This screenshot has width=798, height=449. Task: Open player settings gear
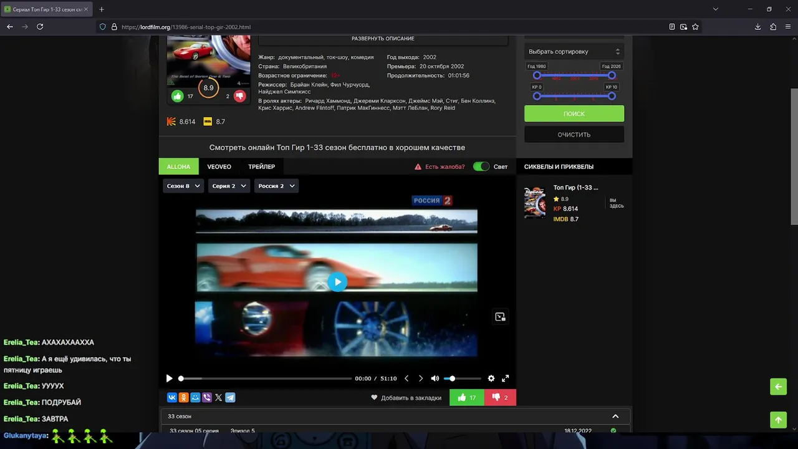tap(491, 379)
